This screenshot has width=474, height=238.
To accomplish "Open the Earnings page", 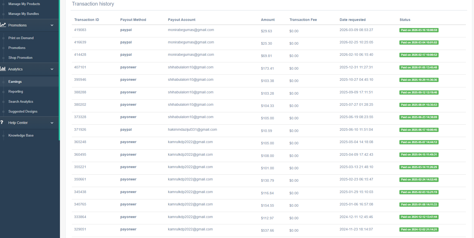I will pos(15,82).
